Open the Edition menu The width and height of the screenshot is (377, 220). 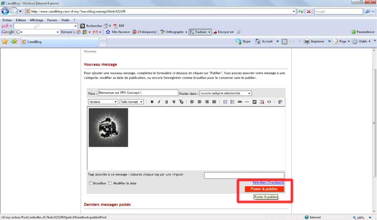pyautogui.click(x=20, y=20)
